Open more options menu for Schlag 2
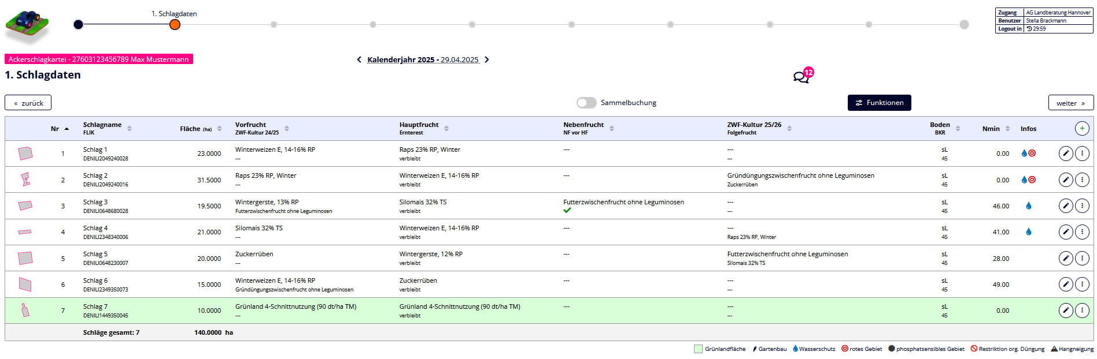This screenshot has width=1097, height=359. 1082,180
